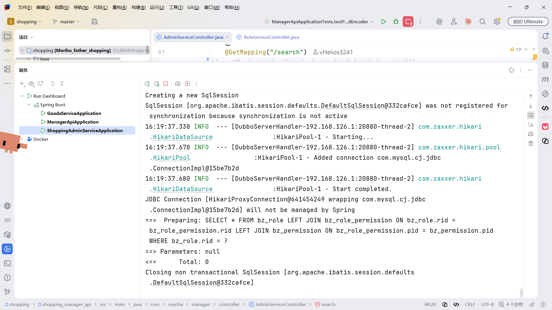Open the 编辑(E) menu
552x310 pixels.
pos(43,7)
